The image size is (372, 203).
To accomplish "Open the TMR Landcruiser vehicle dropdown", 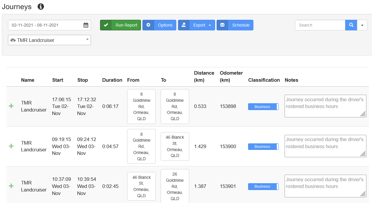I will 49,40.
